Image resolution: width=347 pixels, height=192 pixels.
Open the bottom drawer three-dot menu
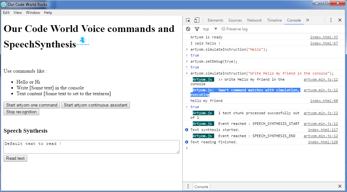point(188,187)
